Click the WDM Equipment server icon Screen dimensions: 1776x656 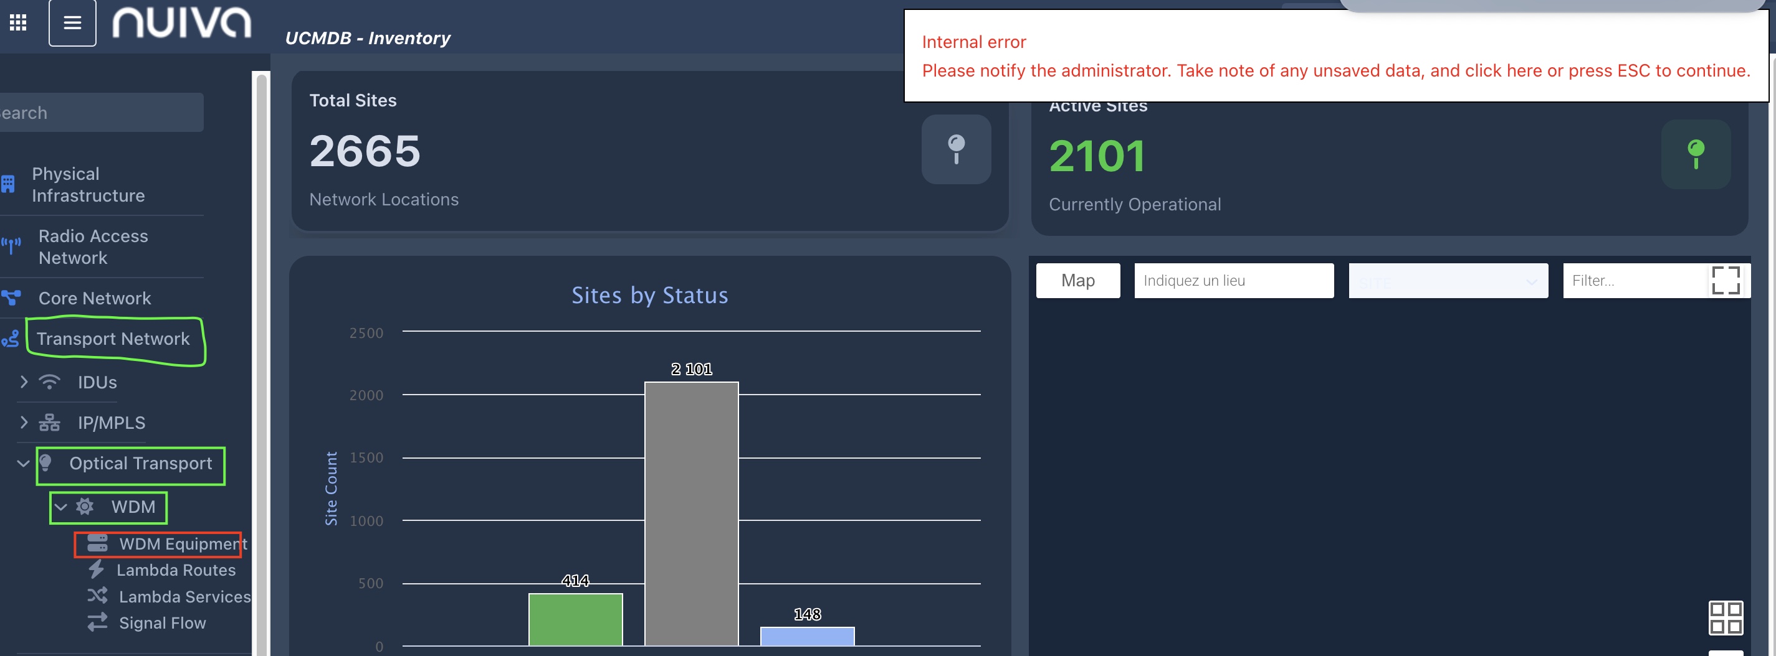point(97,543)
